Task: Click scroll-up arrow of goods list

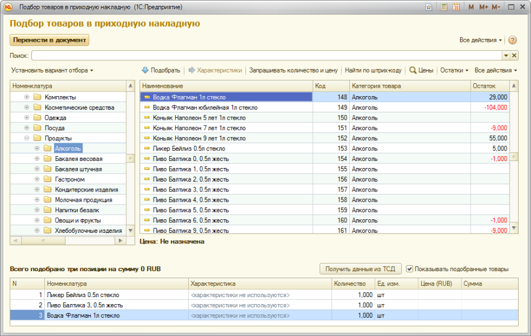Action: tap(514, 86)
